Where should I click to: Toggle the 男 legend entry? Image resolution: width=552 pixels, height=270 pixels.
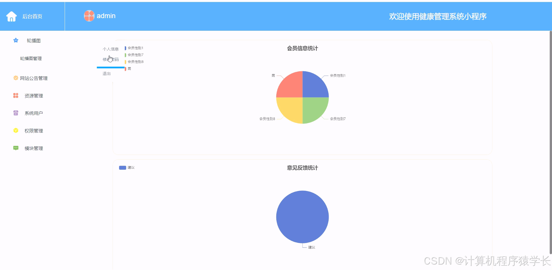click(x=128, y=69)
